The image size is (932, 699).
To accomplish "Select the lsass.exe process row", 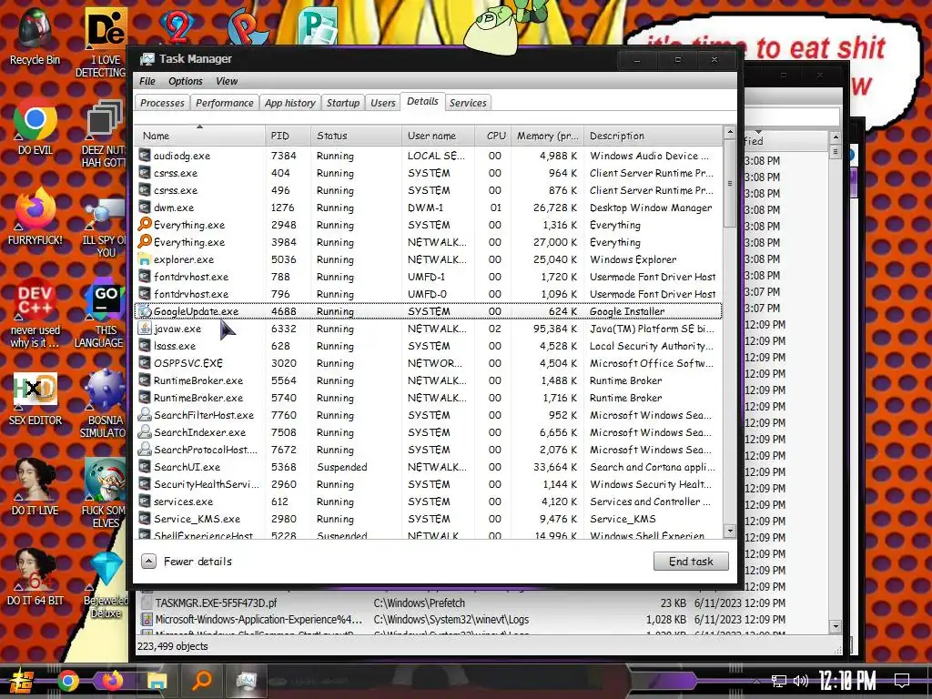I will coord(429,346).
